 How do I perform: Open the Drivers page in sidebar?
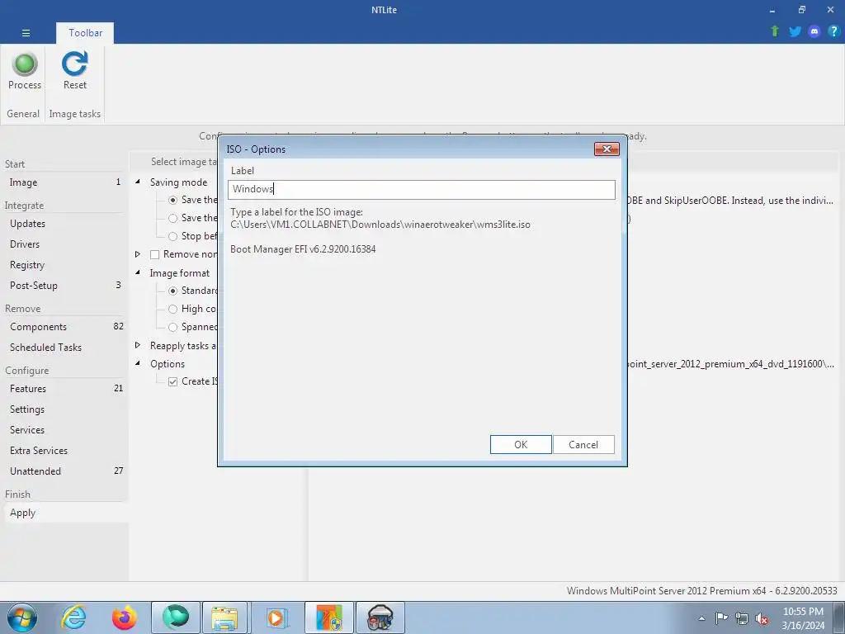coord(64,244)
